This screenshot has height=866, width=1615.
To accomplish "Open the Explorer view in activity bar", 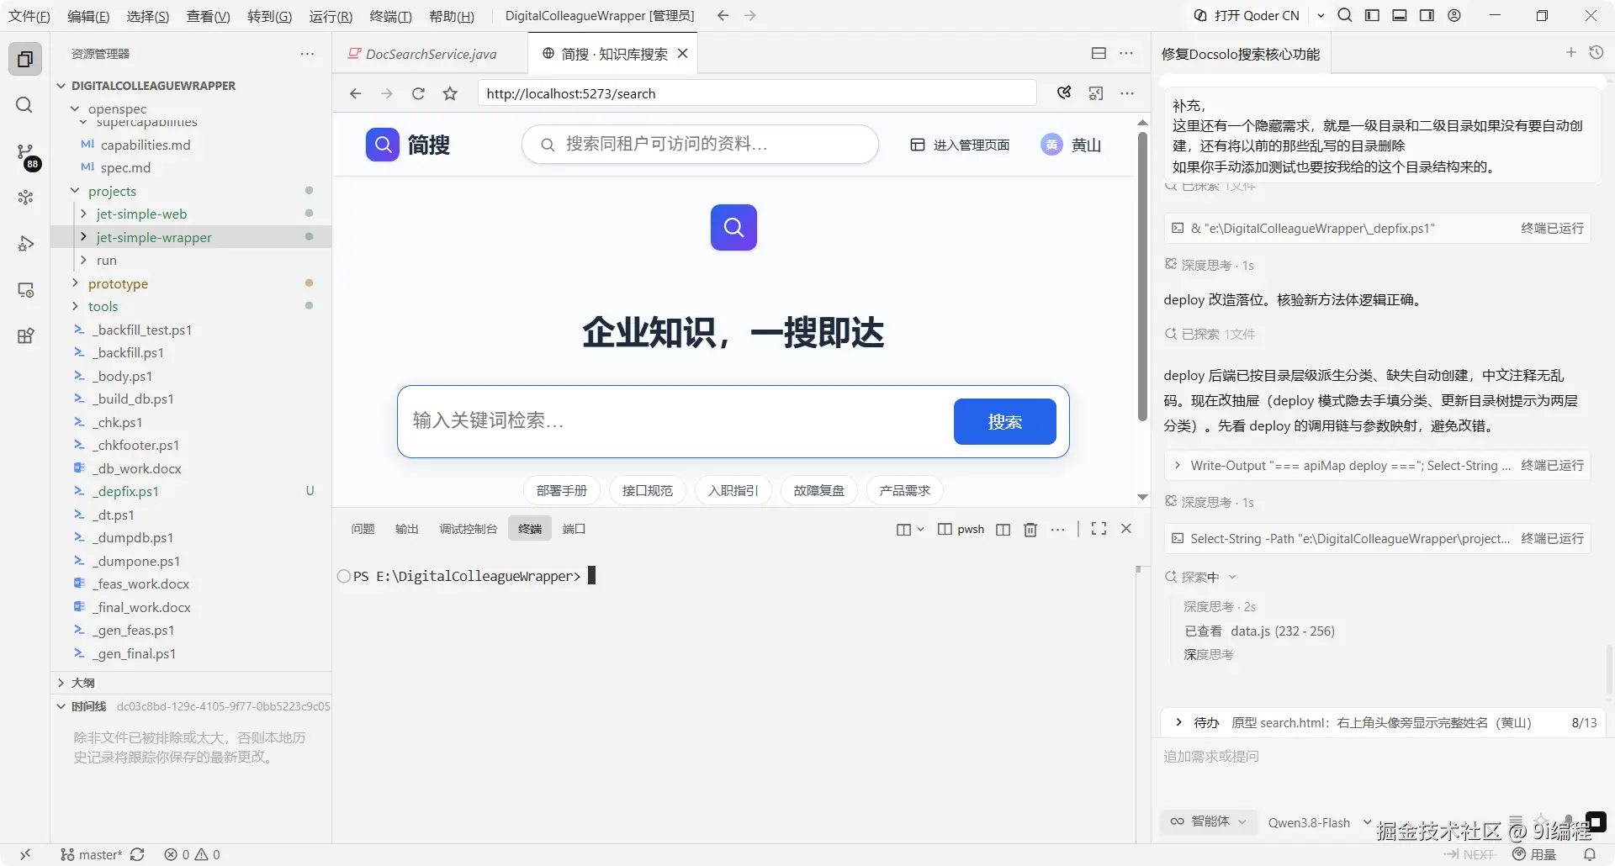I will pos(25,60).
